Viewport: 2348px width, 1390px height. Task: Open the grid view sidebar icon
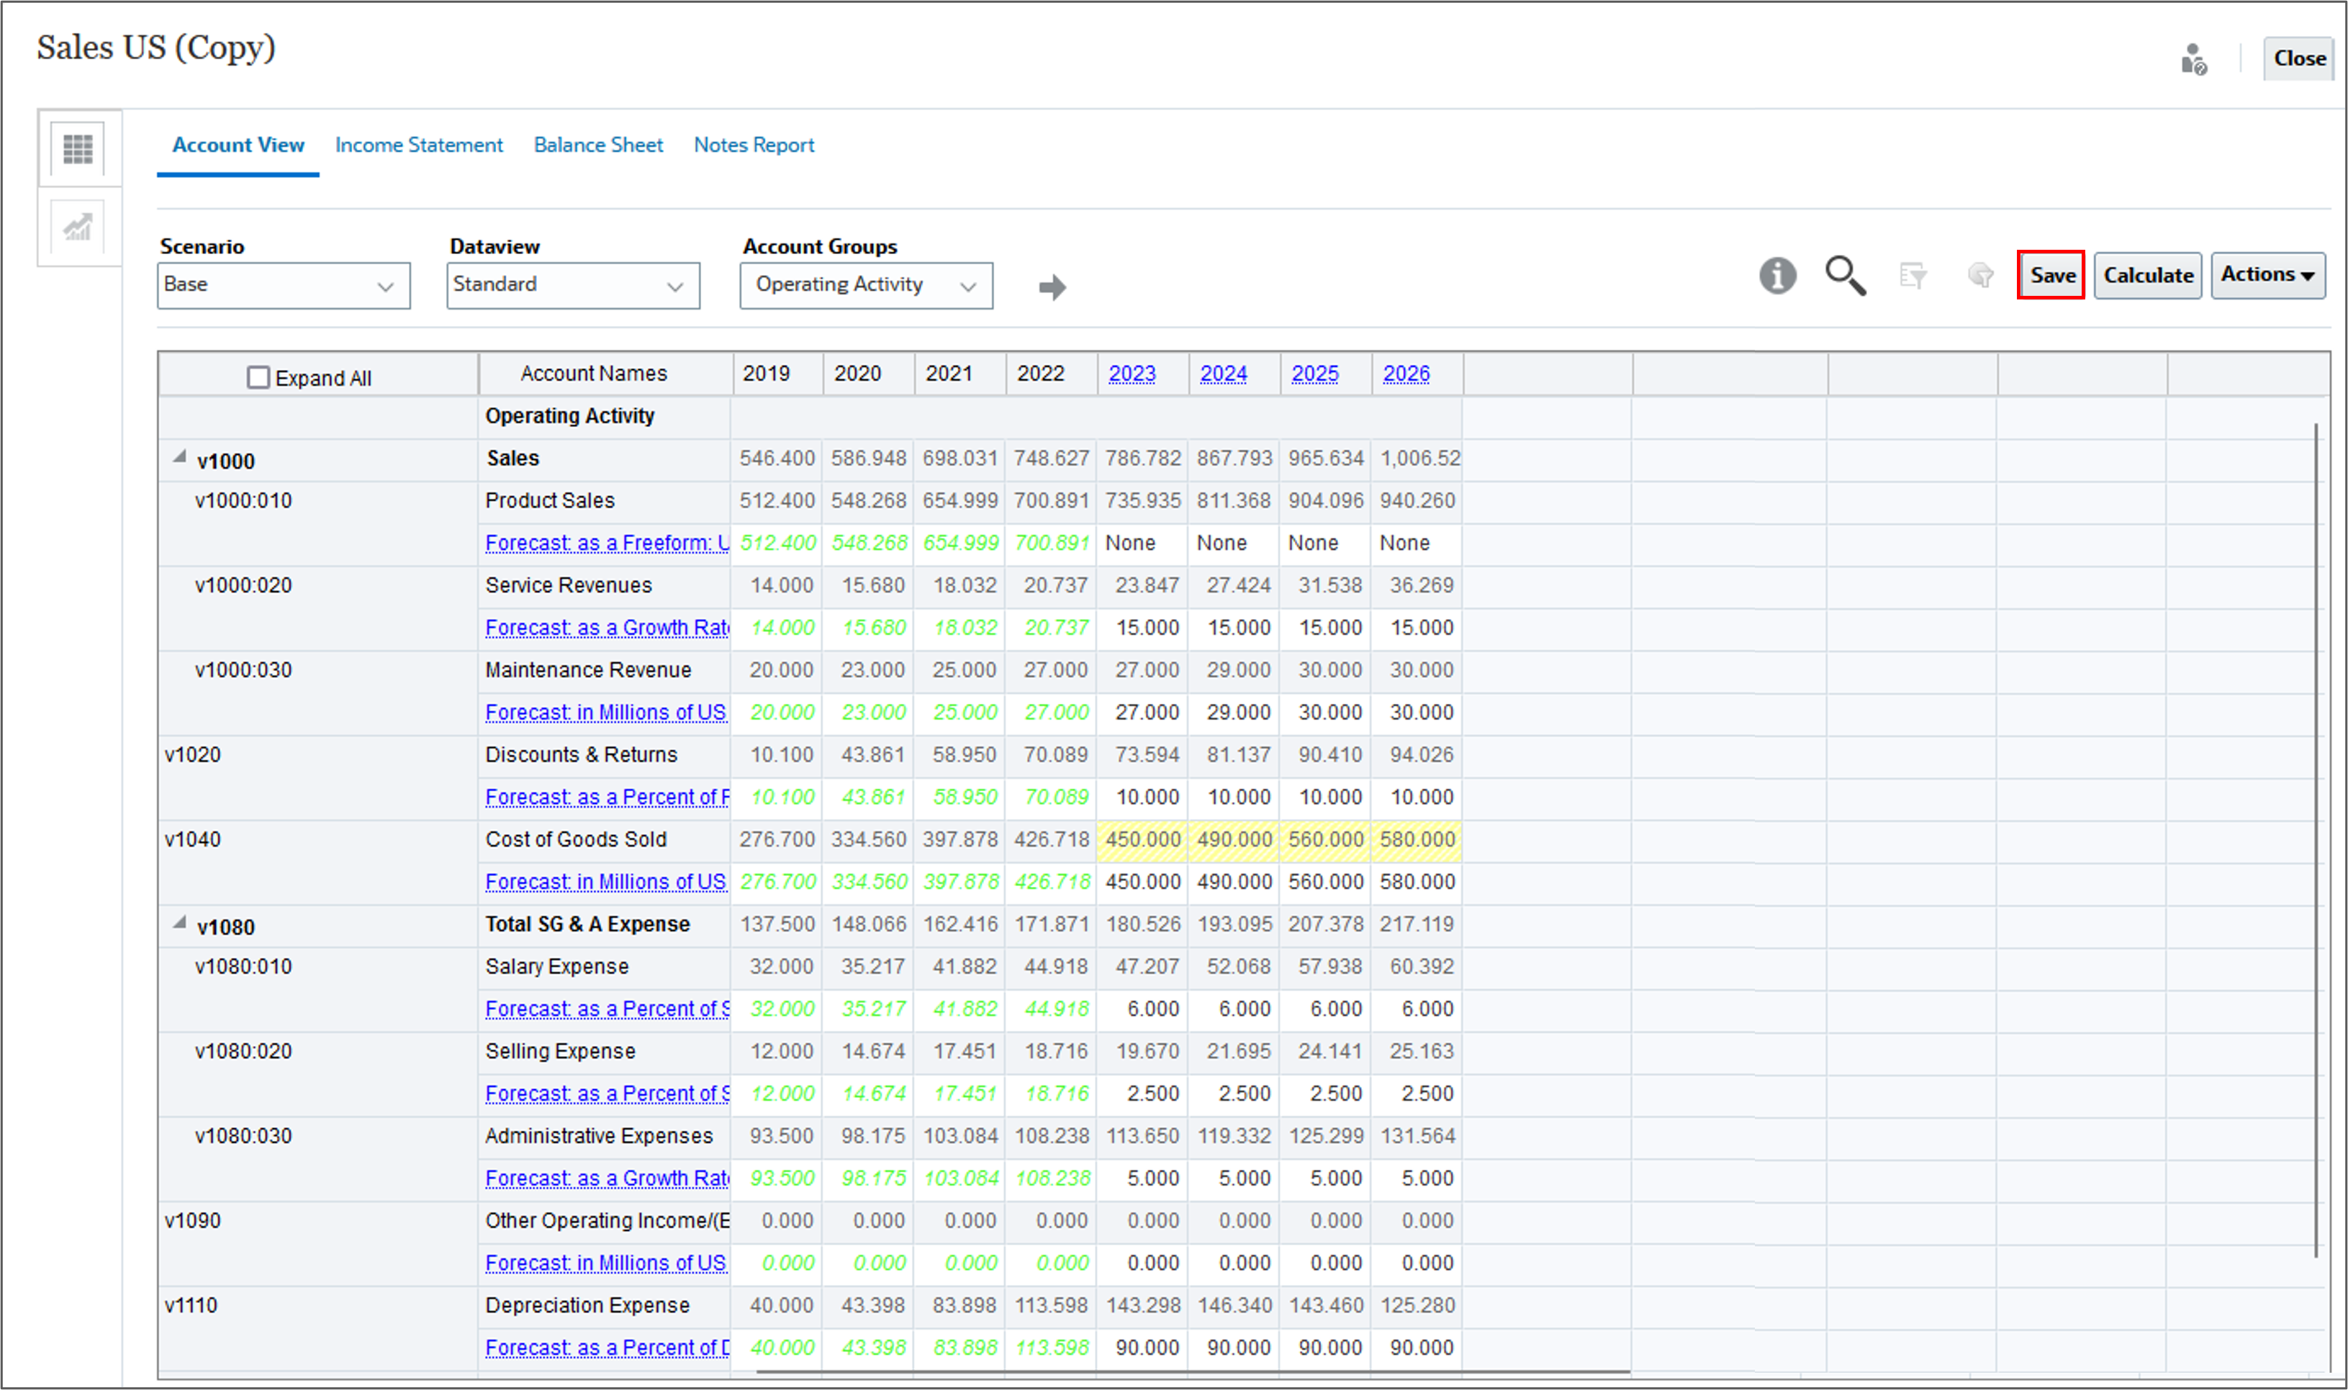tap(78, 149)
